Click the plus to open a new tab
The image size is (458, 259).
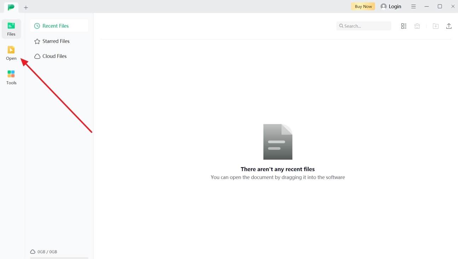click(25, 7)
